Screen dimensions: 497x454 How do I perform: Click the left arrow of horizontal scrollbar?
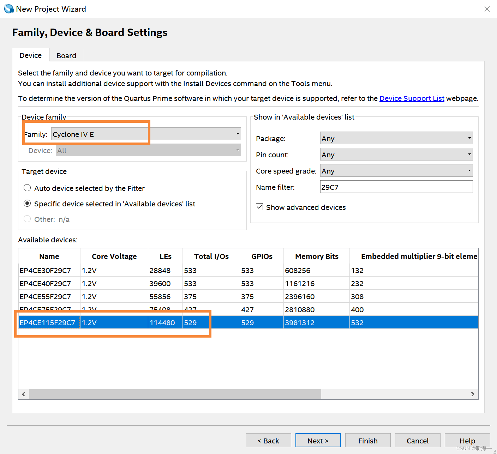coord(24,394)
